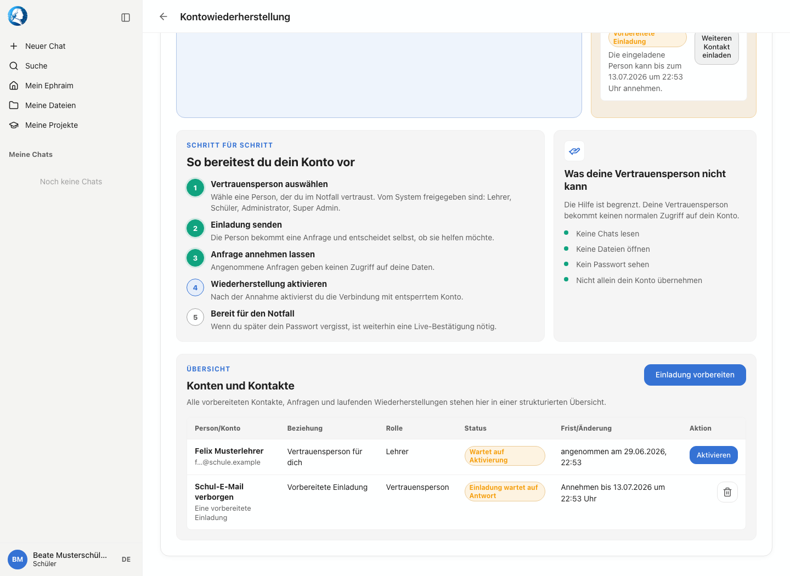The width and height of the screenshot is (790, 576).
Task: Click the Lehrer role cell
Action: coord(397,451)
